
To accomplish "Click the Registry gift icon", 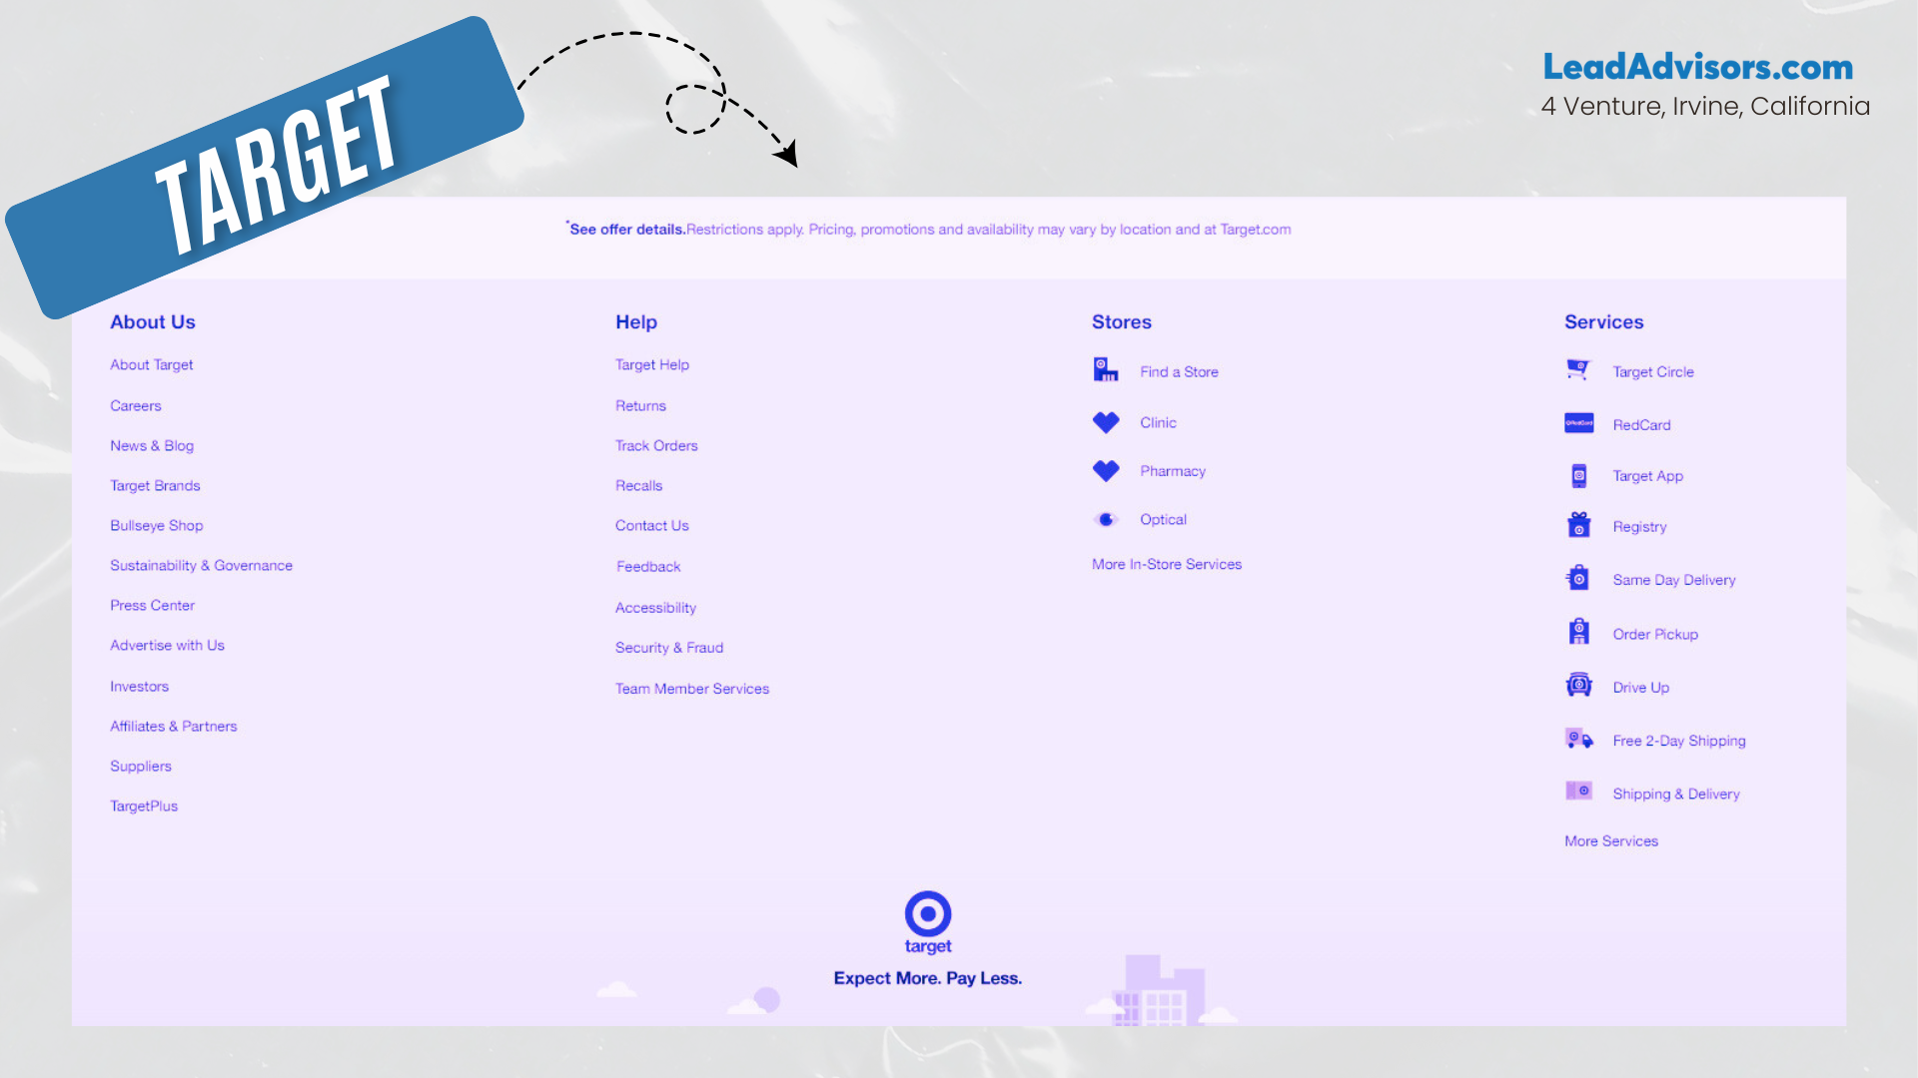I will pyautogui.click(x=1578, y=525).
